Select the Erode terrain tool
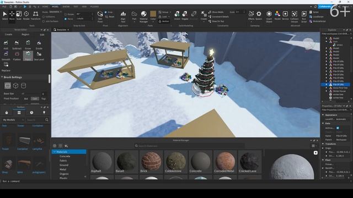This screenshot has height=198, width=353. pyautogui.click(x=39, y=45)
